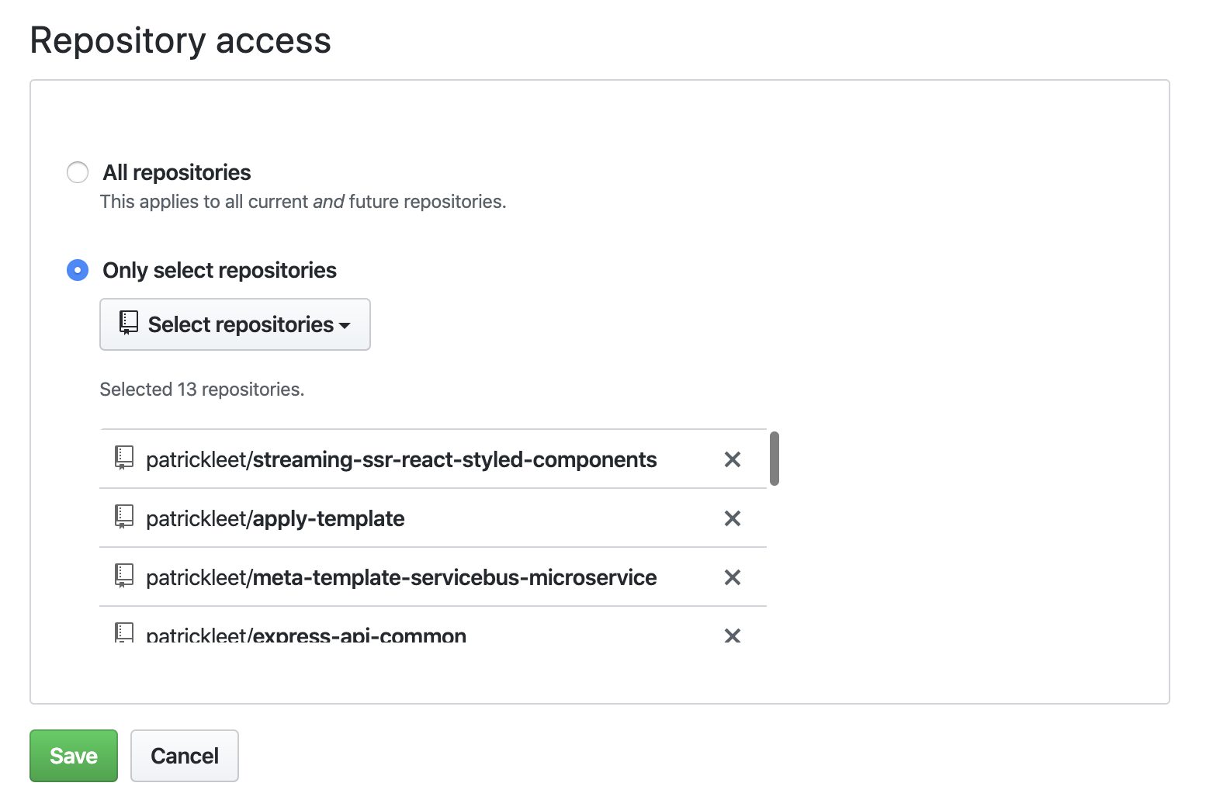Open the Select repositories dropdown
This screenshot has height=807, width=1206.
235,324
